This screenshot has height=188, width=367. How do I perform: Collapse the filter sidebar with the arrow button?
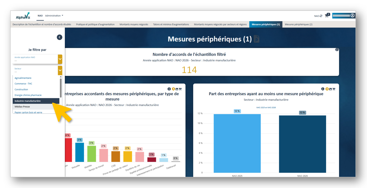[59, 37]
